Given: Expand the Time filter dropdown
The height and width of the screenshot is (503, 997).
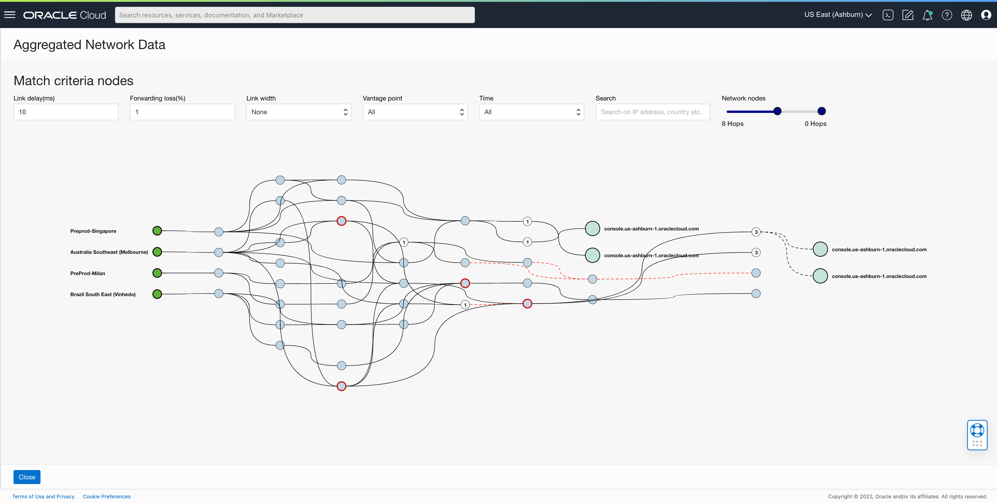Looking at the screenshot, I should pyautogui.click(x=531, y=112).
